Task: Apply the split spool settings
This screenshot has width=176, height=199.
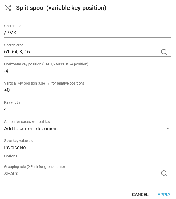Action: point(164,195)
